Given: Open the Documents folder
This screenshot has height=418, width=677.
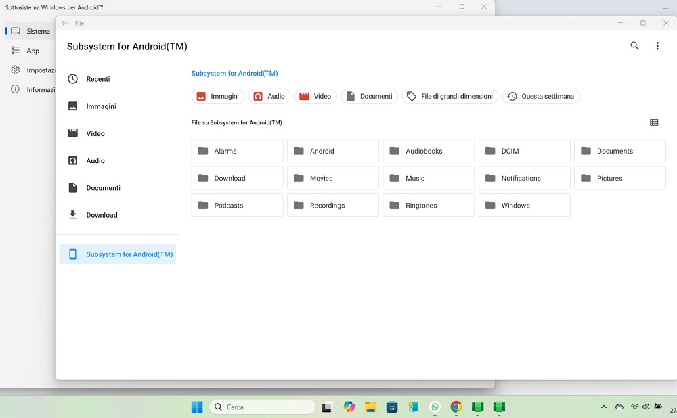Looking at the screenshot, I should click(x=620, y=151).
